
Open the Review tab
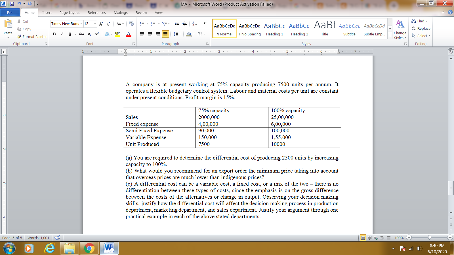click(x=141, y=12)
